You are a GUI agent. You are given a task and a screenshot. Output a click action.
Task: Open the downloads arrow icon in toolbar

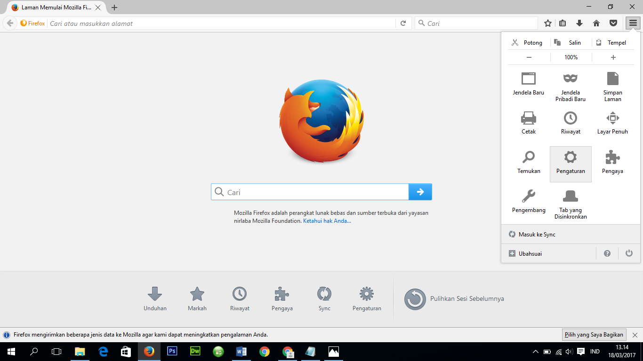pyautogui.click(x=579, y=23)
